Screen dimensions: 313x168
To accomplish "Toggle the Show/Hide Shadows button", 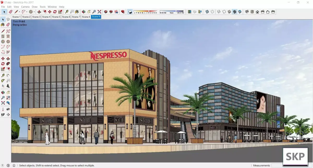I will (130, 12).
